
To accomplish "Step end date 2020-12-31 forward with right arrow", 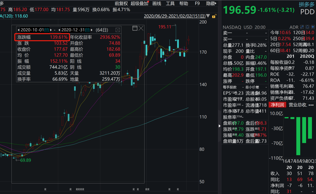I will point(92,30).
